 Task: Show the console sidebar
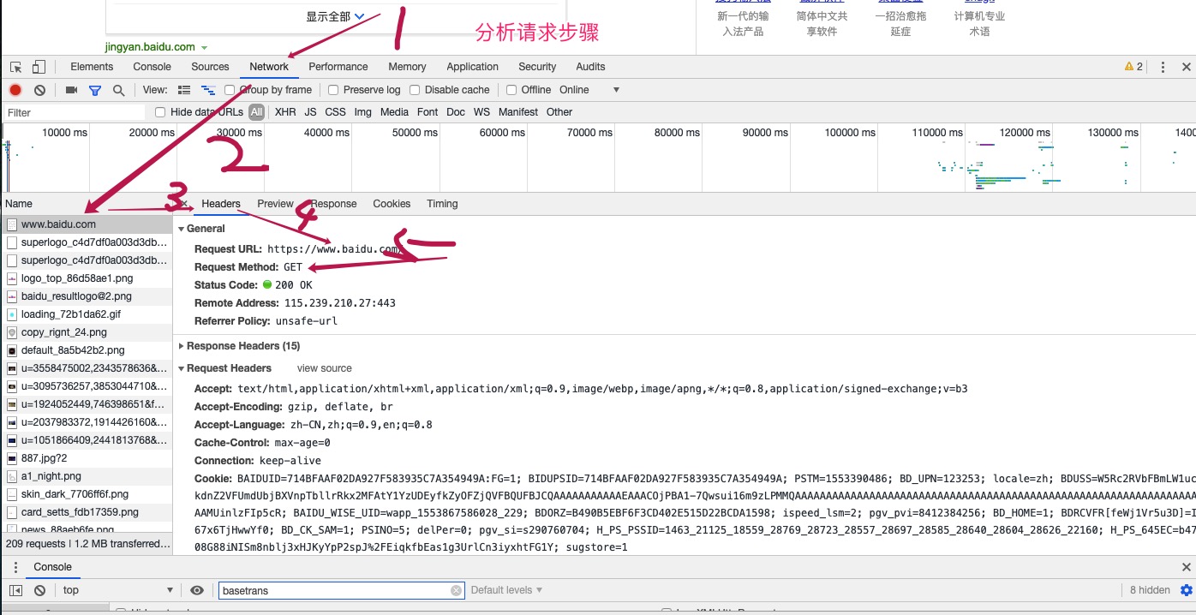pyautogui.click(x=15, y=590)
